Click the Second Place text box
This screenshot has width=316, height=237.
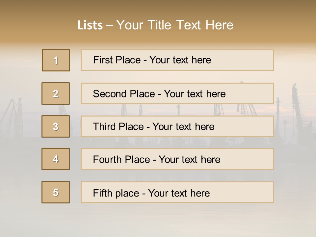click(x=177, y=93)
